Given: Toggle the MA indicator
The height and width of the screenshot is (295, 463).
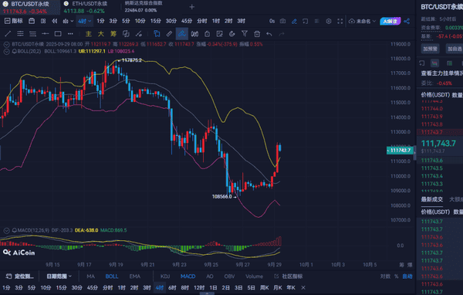Looking at the screenshot, I should [90, 276].
